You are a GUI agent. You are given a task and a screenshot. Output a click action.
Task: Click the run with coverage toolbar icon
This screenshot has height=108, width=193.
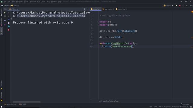click(x=183, y=5)
